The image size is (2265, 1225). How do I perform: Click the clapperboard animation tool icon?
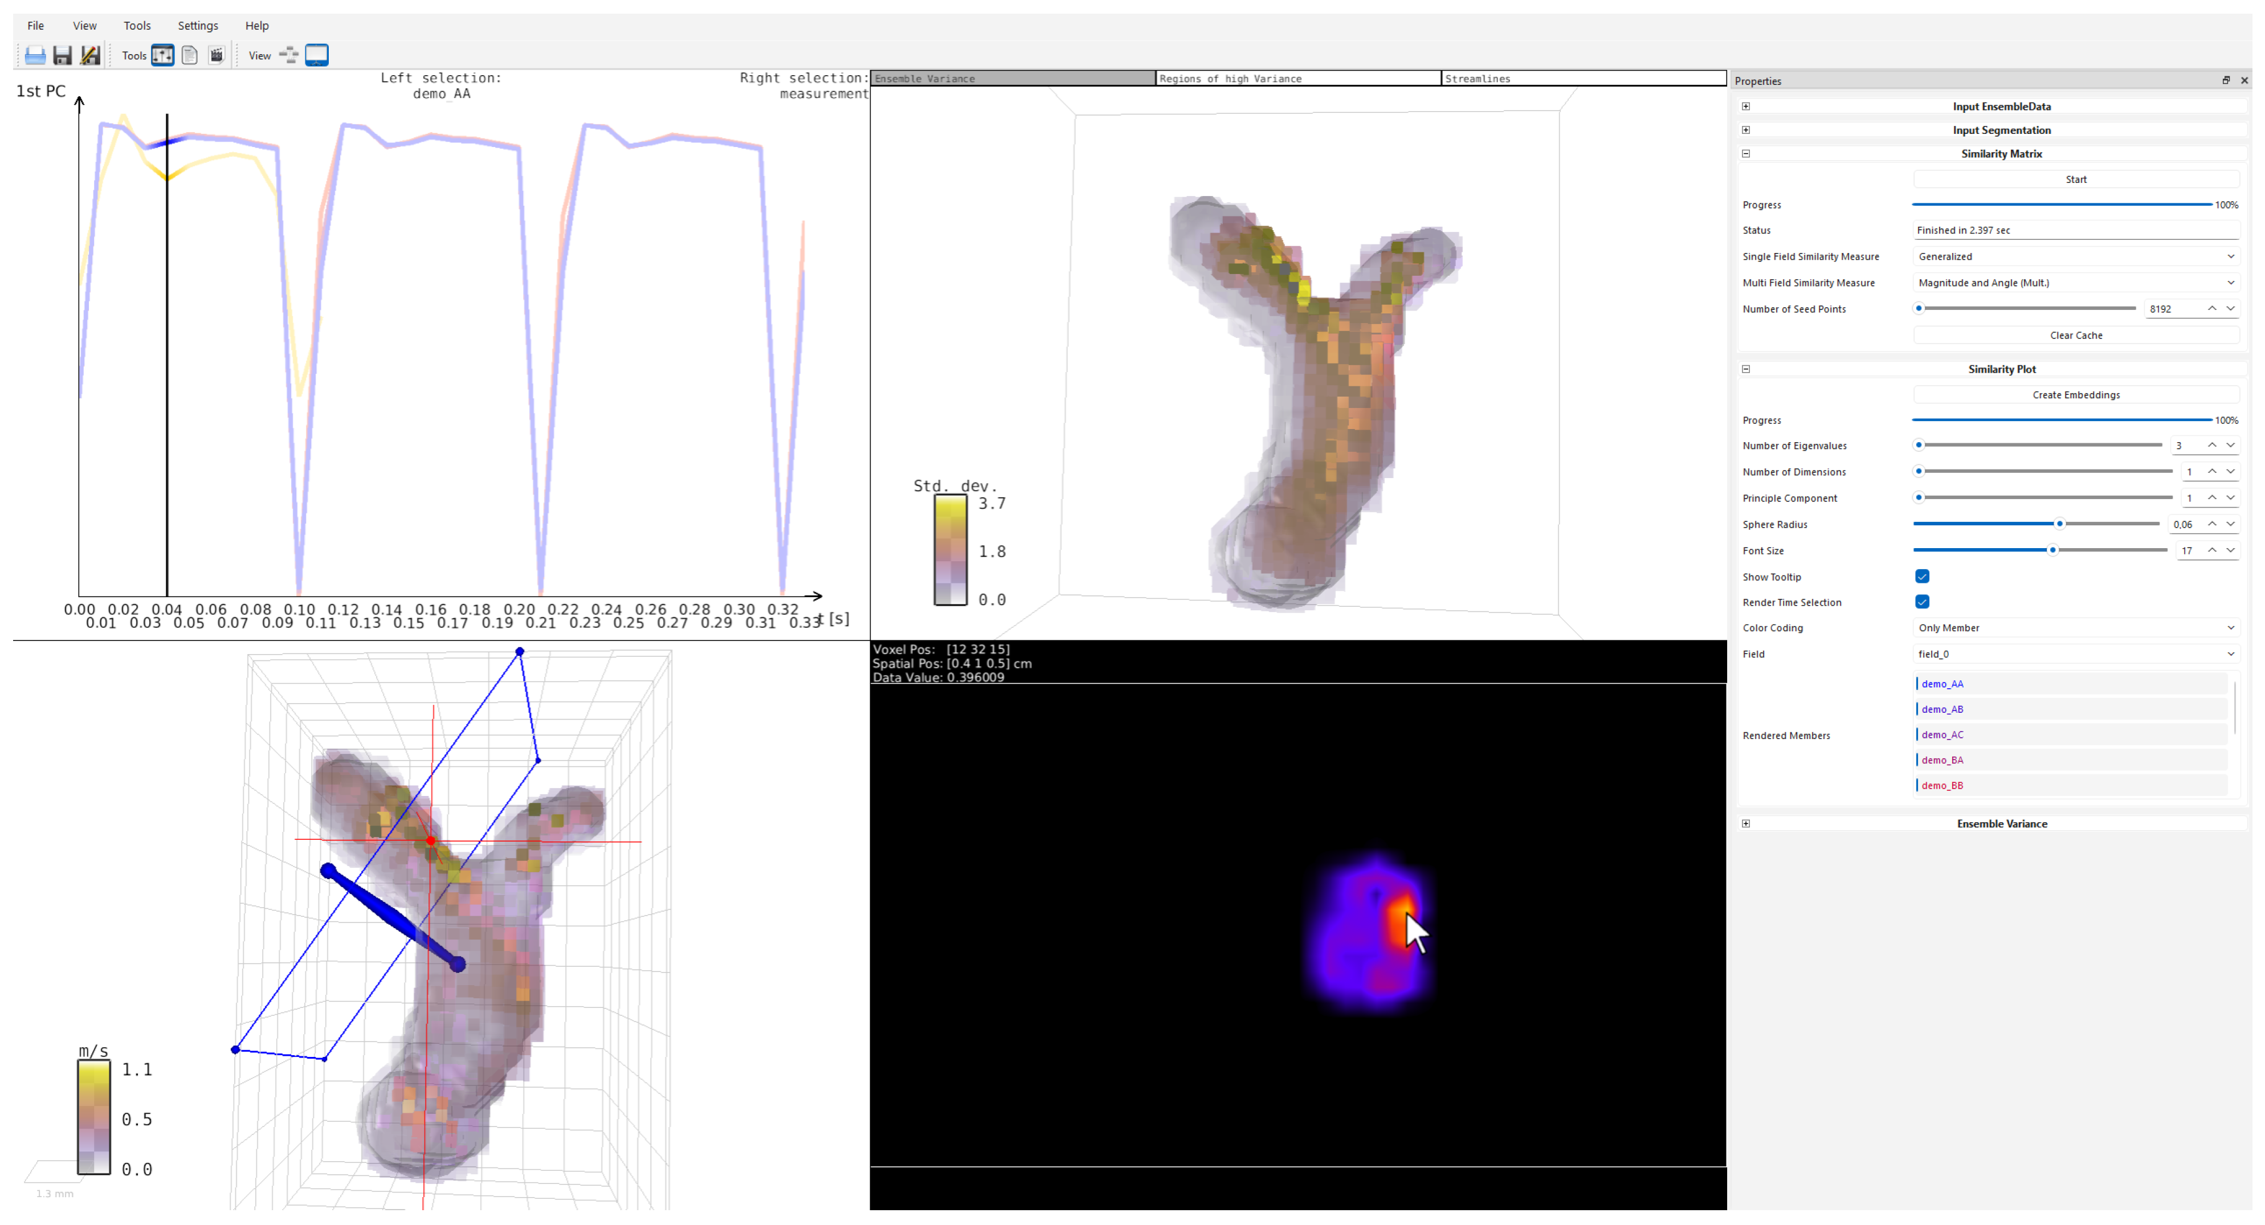[217, 55]
